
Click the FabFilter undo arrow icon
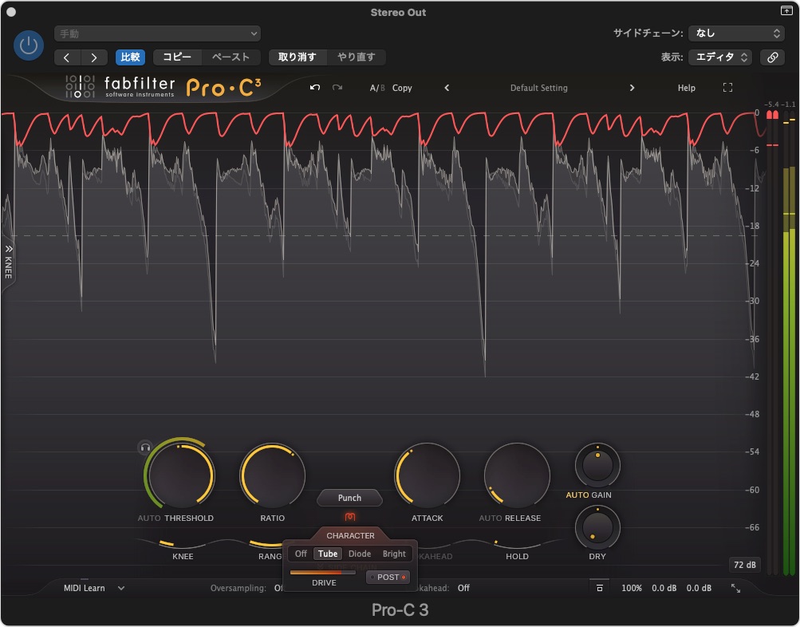tap(315, 88)
